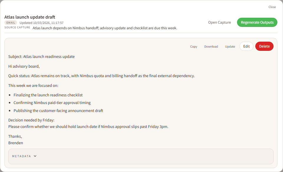
Task: Click the Brenden signature text
Action: coord(16,143)
